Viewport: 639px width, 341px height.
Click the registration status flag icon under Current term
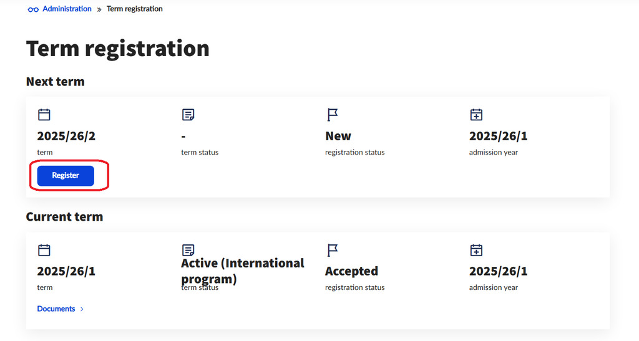(332, 250)
